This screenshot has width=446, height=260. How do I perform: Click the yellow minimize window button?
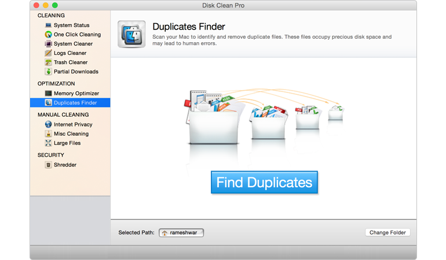45,5
